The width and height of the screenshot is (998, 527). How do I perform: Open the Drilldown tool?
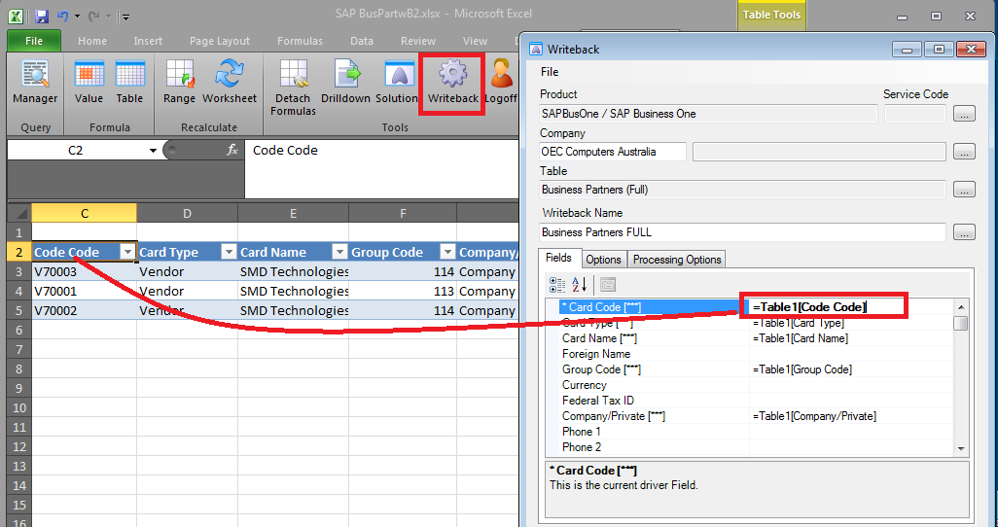coord(345,83)
